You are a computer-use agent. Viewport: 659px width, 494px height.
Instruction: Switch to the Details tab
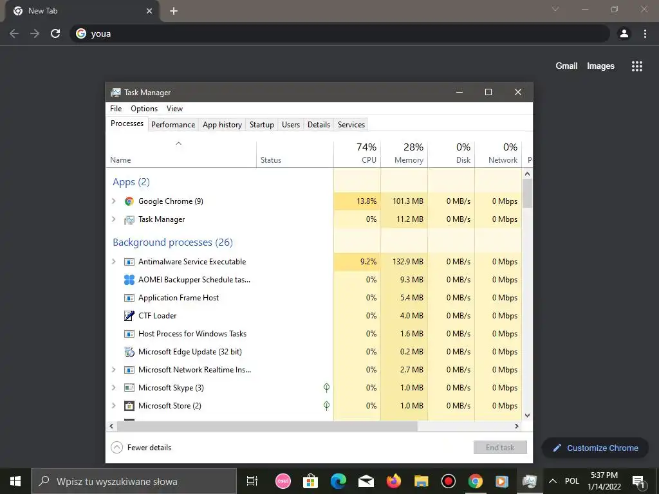[319, 125]
